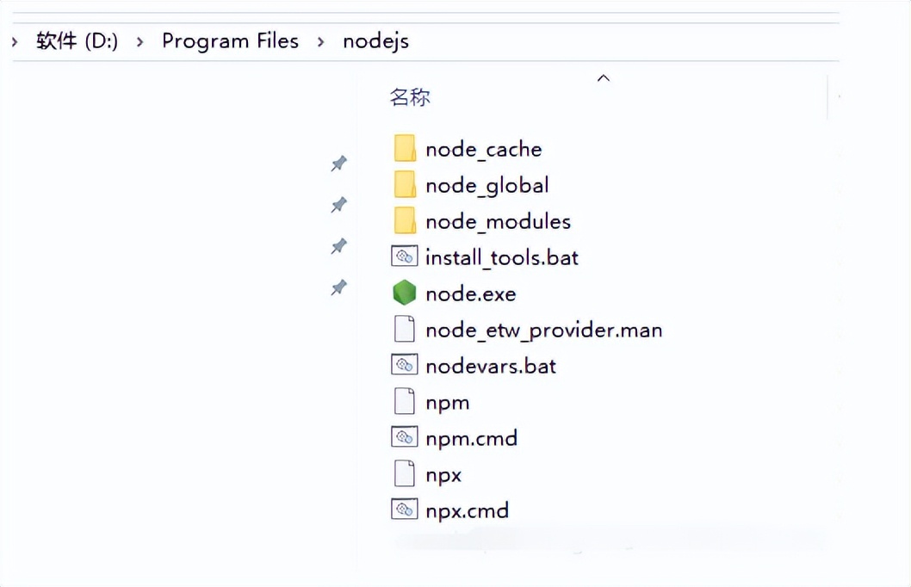The image size is (911, 587).
Task: Select the npx file name
Action: [x=443, y=476]
